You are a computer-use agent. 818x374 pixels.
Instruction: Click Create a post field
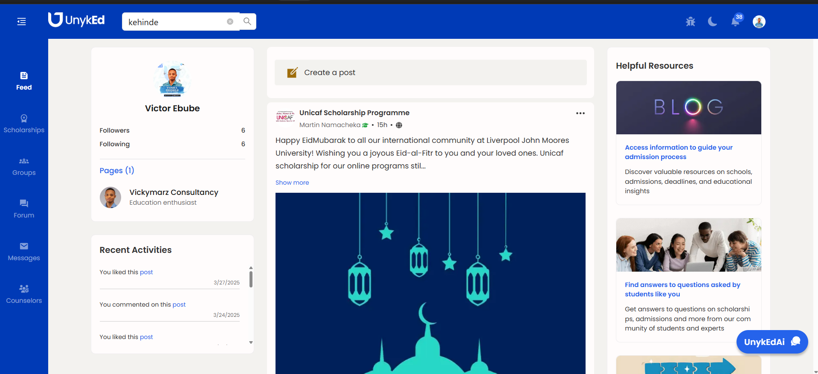pyautogui.click(x=431, y=72)
